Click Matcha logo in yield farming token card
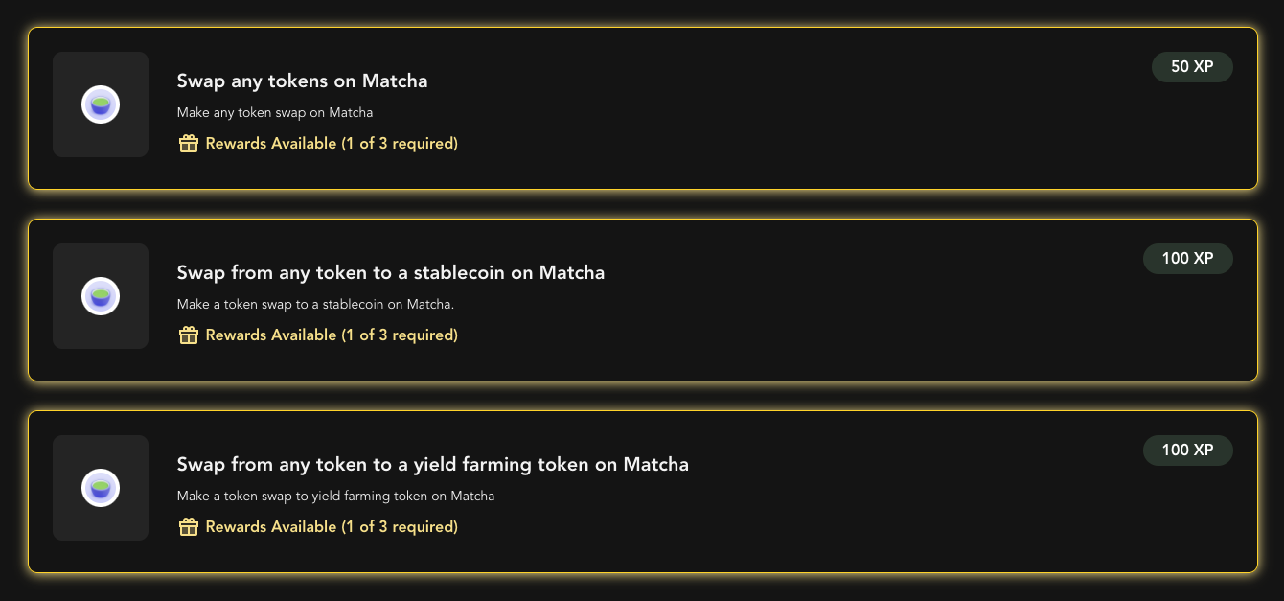The width and height of the screenshot is (1284, 601). [100, 488]
